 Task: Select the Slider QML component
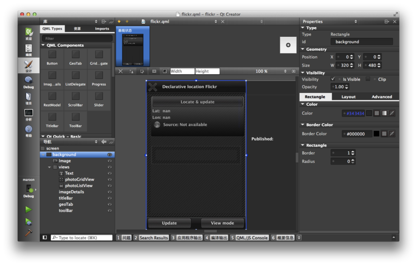pyautogui.click(x=99, y=100)
